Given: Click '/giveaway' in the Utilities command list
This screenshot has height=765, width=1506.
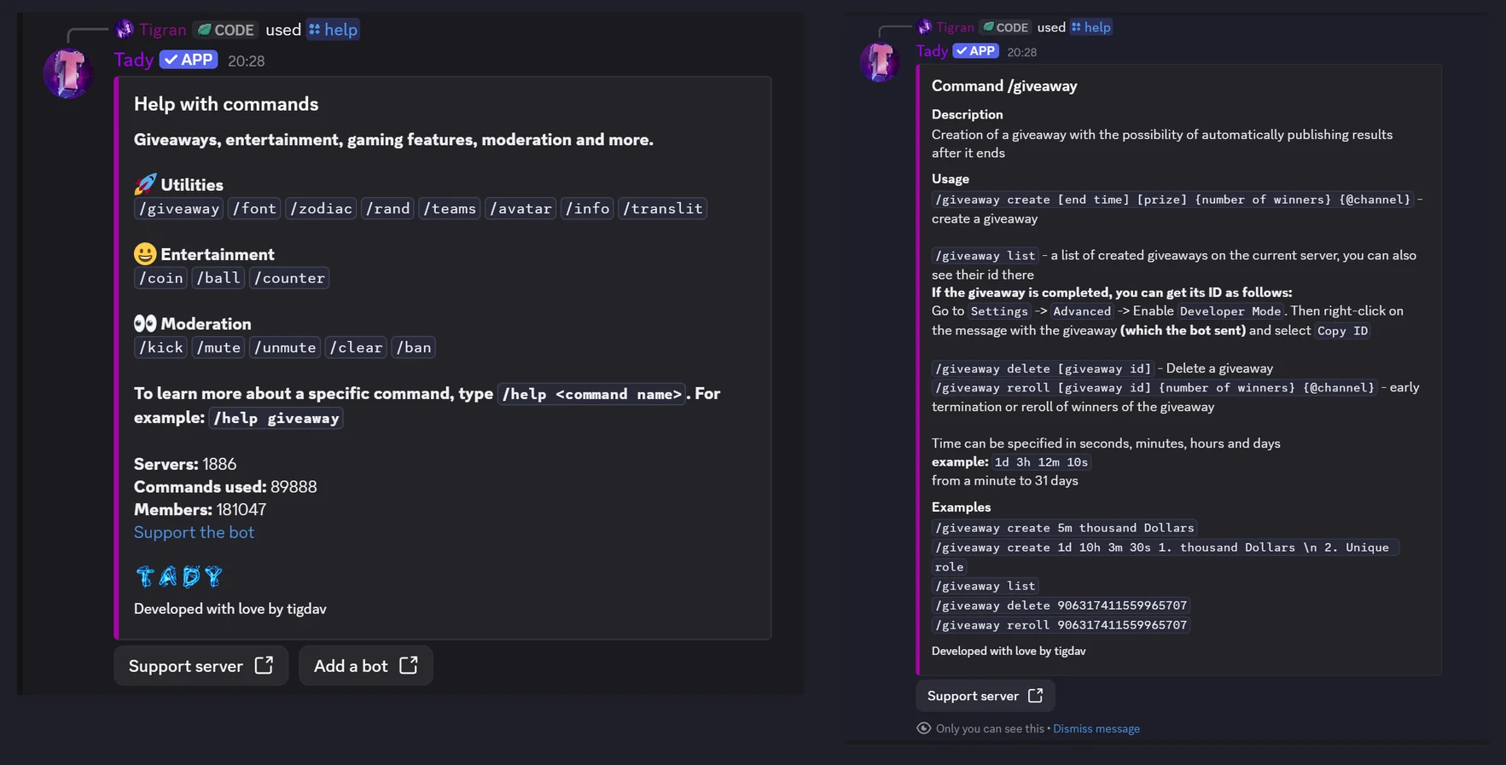Looking at the screenshot, I should tap(179, 208).
